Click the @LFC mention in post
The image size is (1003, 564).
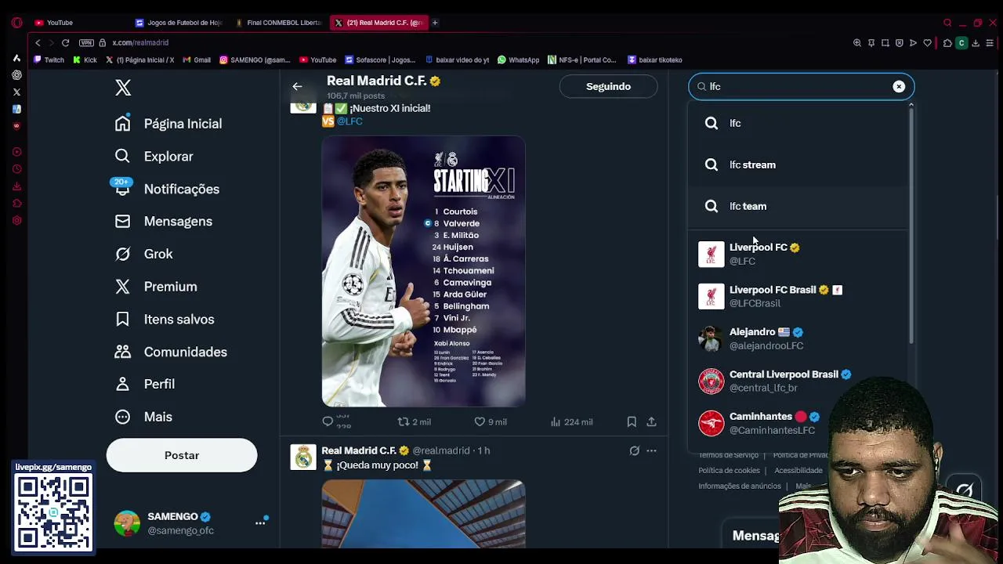coord(349,121)
